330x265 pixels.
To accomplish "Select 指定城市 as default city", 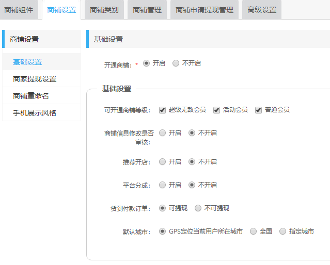I will tap(282, 231).
